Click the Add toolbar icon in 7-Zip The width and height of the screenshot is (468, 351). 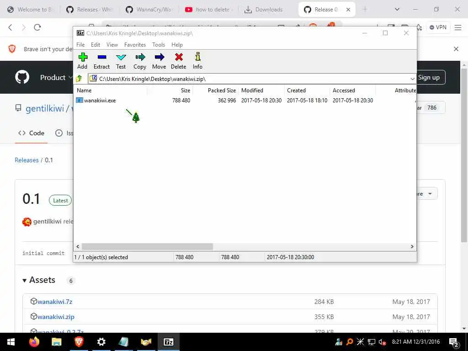(83, 61)
